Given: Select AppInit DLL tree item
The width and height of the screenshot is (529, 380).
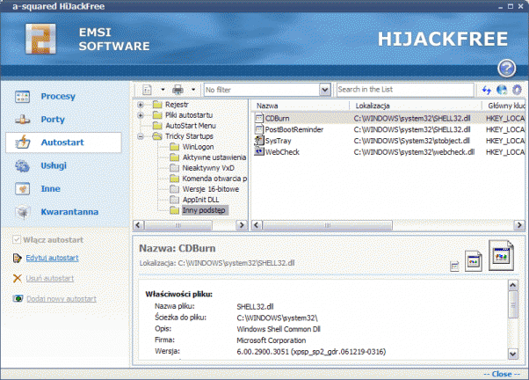Looking at the screenshot, I should 200,200.
